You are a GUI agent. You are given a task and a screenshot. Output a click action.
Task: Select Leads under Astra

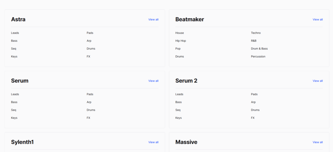[15, 33]
